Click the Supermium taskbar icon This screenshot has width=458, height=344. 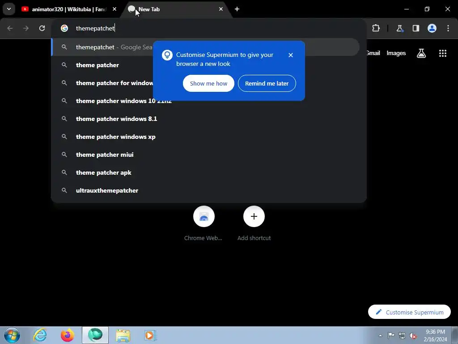point(95,335)
